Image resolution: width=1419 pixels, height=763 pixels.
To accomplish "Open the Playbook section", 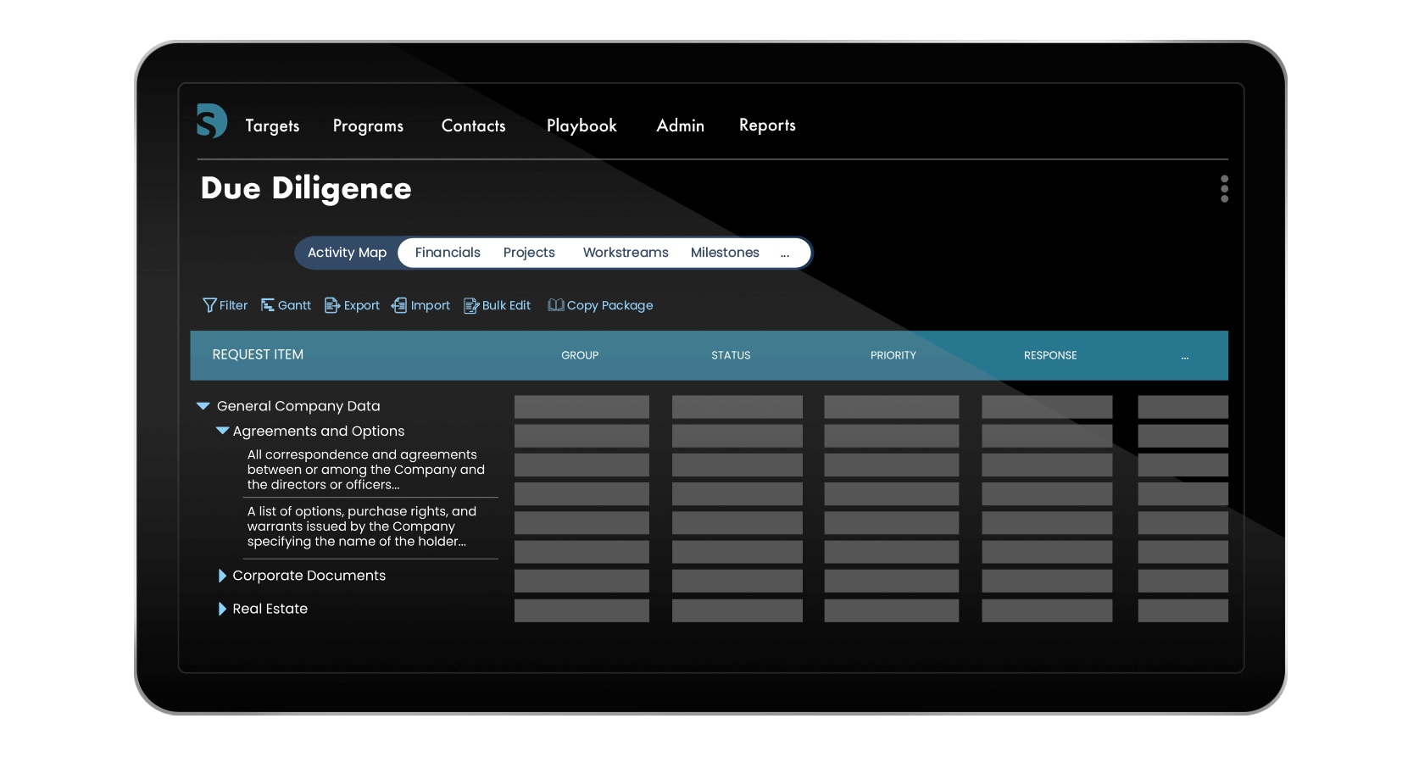I will click(x=582, y=125).
